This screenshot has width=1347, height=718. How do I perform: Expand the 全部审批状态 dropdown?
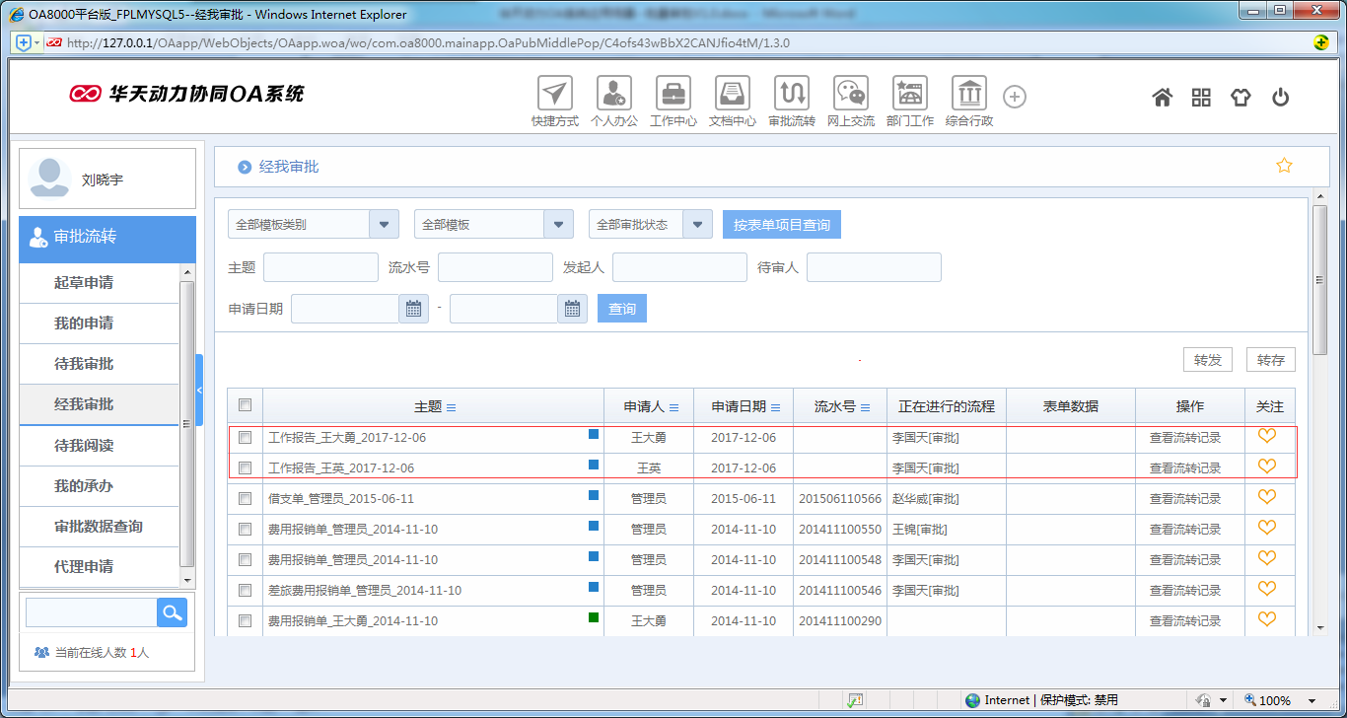[697, 224]
